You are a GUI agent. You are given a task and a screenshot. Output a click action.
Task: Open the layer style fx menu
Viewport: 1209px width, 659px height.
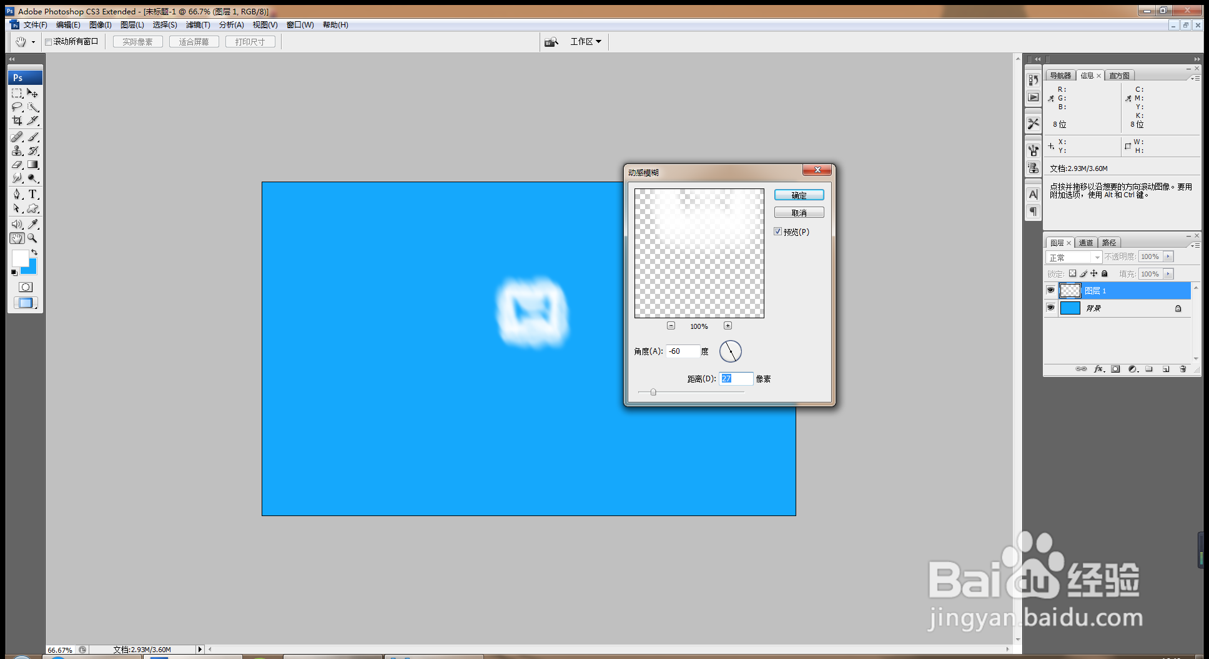coord(1099,369)
